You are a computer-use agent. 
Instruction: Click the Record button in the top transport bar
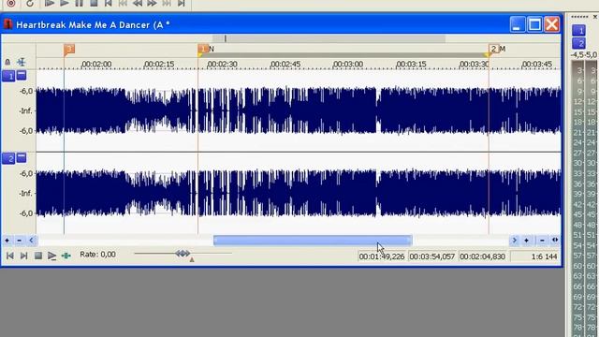(11, 4)
